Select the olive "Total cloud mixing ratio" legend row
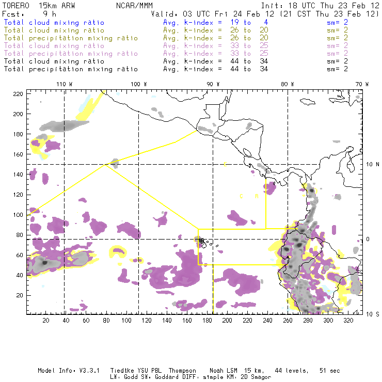The width and height of the screenshot is (382, 382). click(x=54, y=30)
